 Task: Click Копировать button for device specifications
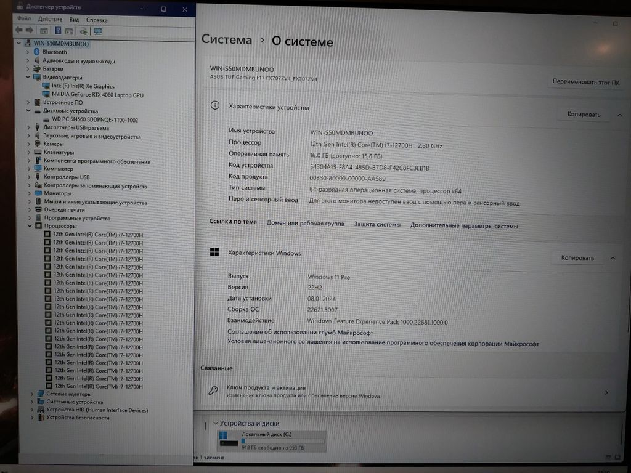(x=583, y=115)
